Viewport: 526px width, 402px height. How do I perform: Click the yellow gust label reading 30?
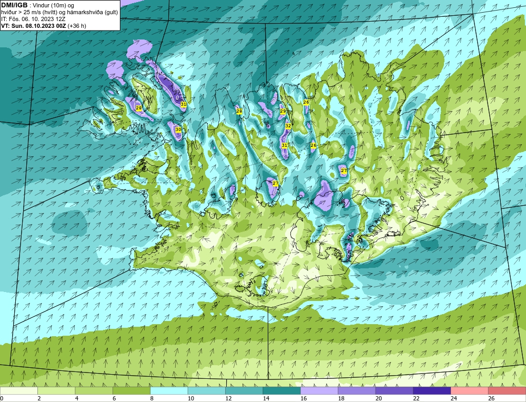(178, 129)
